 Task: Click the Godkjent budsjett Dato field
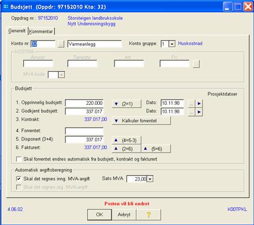(x=172, y=112)
